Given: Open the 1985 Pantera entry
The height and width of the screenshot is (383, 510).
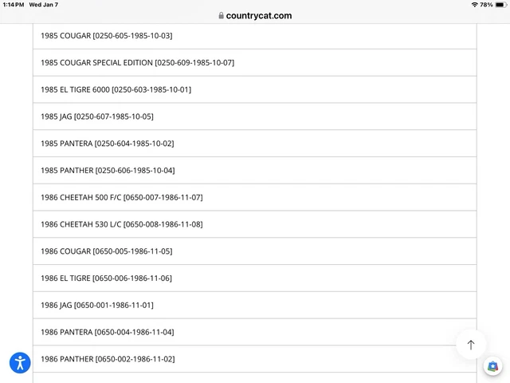Looking at the screenshot, I should [x=107, y=144].
